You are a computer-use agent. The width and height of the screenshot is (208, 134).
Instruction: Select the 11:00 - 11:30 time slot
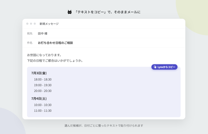point(43,111)
